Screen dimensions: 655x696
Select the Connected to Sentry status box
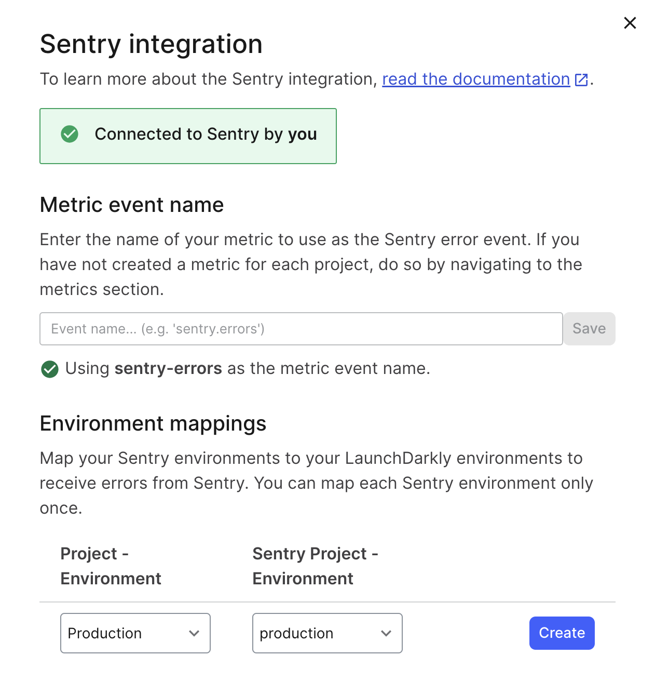pos(188,136)
